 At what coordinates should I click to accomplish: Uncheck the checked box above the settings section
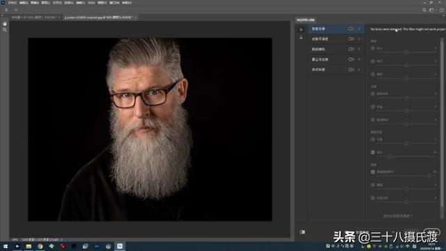373,153
